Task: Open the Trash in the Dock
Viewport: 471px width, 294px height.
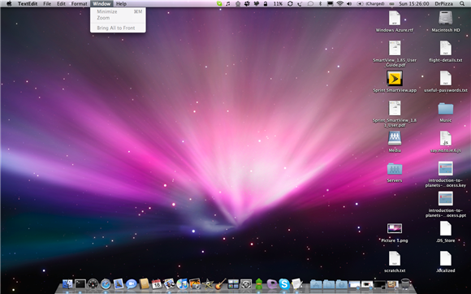Action: tap(405, 283)
